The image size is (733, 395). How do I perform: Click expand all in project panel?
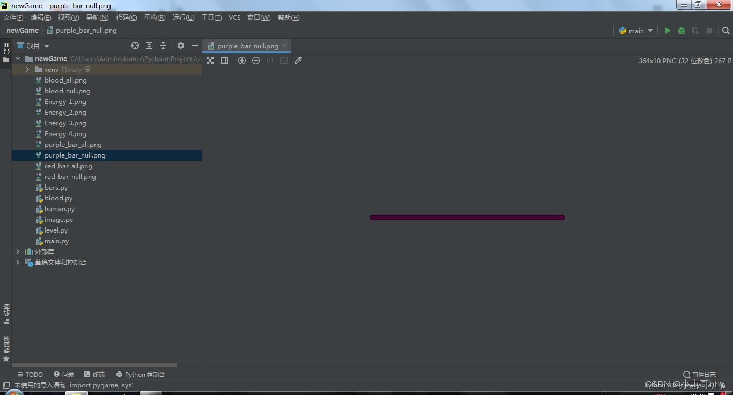click(x=149, y=46)
